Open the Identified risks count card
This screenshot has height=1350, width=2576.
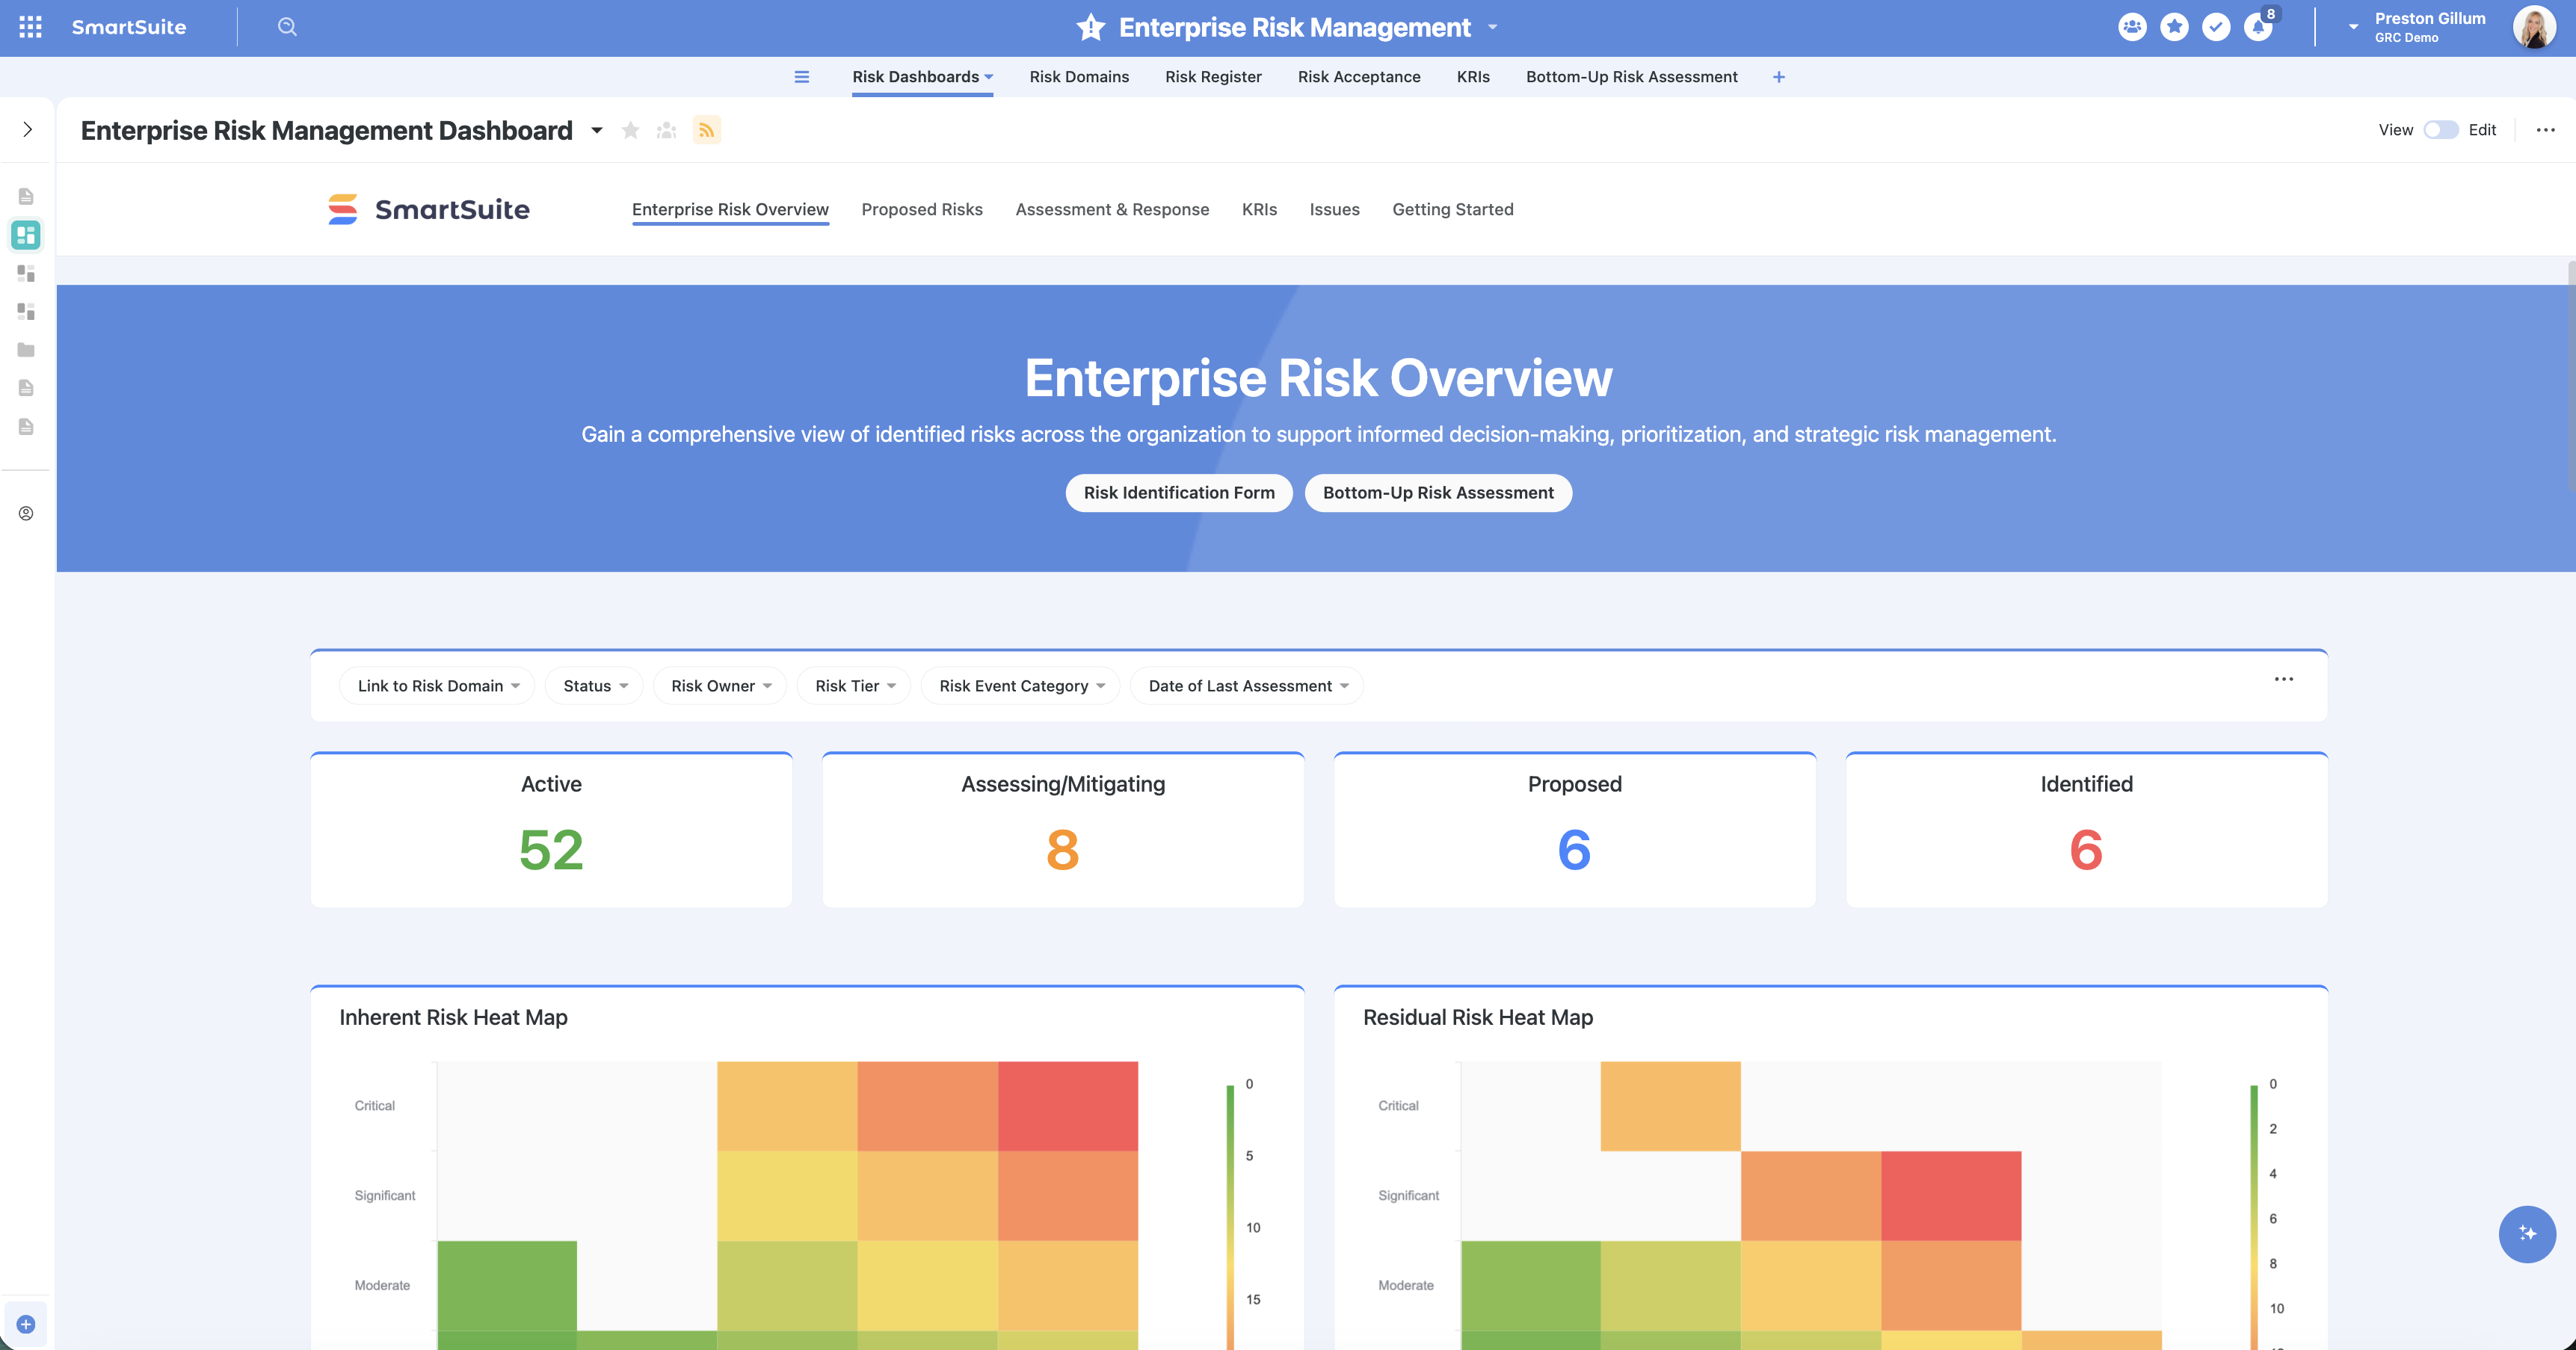click(x=2087, y=830)
